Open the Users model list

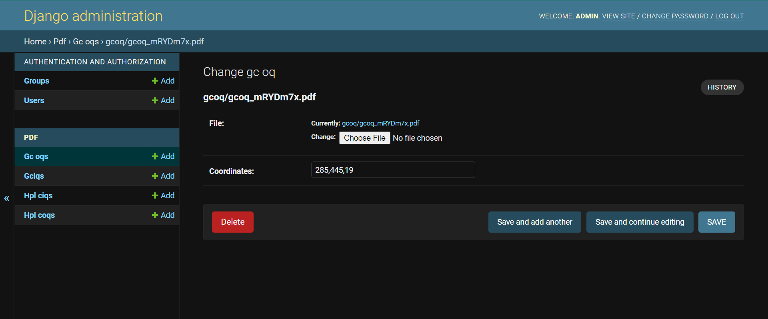(x=34, y=100)
